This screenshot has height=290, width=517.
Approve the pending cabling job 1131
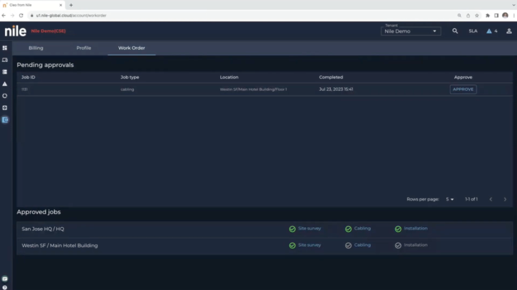tap(463, 89)
